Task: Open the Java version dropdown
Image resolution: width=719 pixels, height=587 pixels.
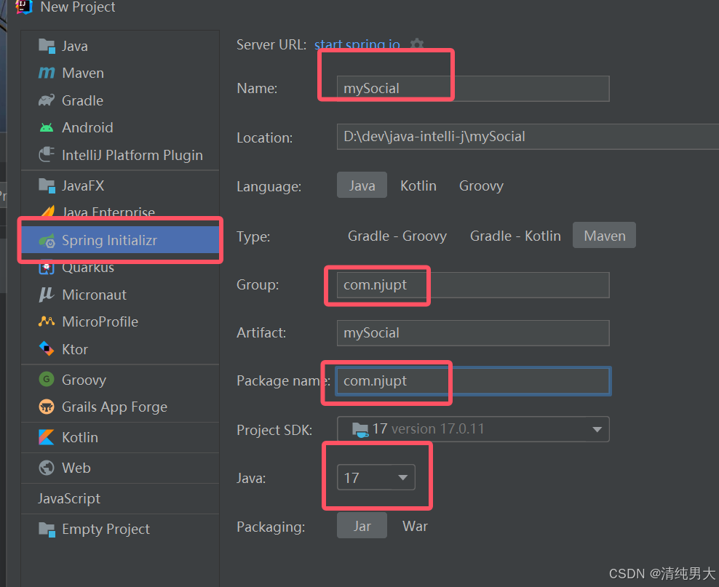Action: tap(376, 477)
